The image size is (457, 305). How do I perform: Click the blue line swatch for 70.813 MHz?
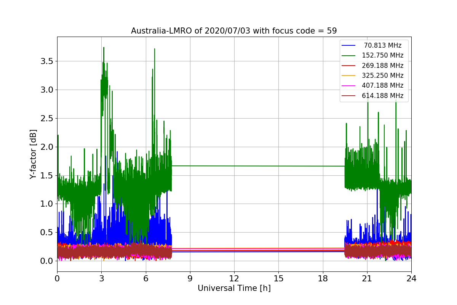(349, 45)
